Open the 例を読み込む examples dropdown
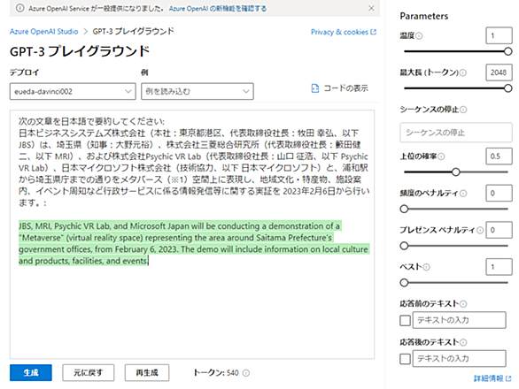The width and height of the screenshot is (519, 389). 198,92
